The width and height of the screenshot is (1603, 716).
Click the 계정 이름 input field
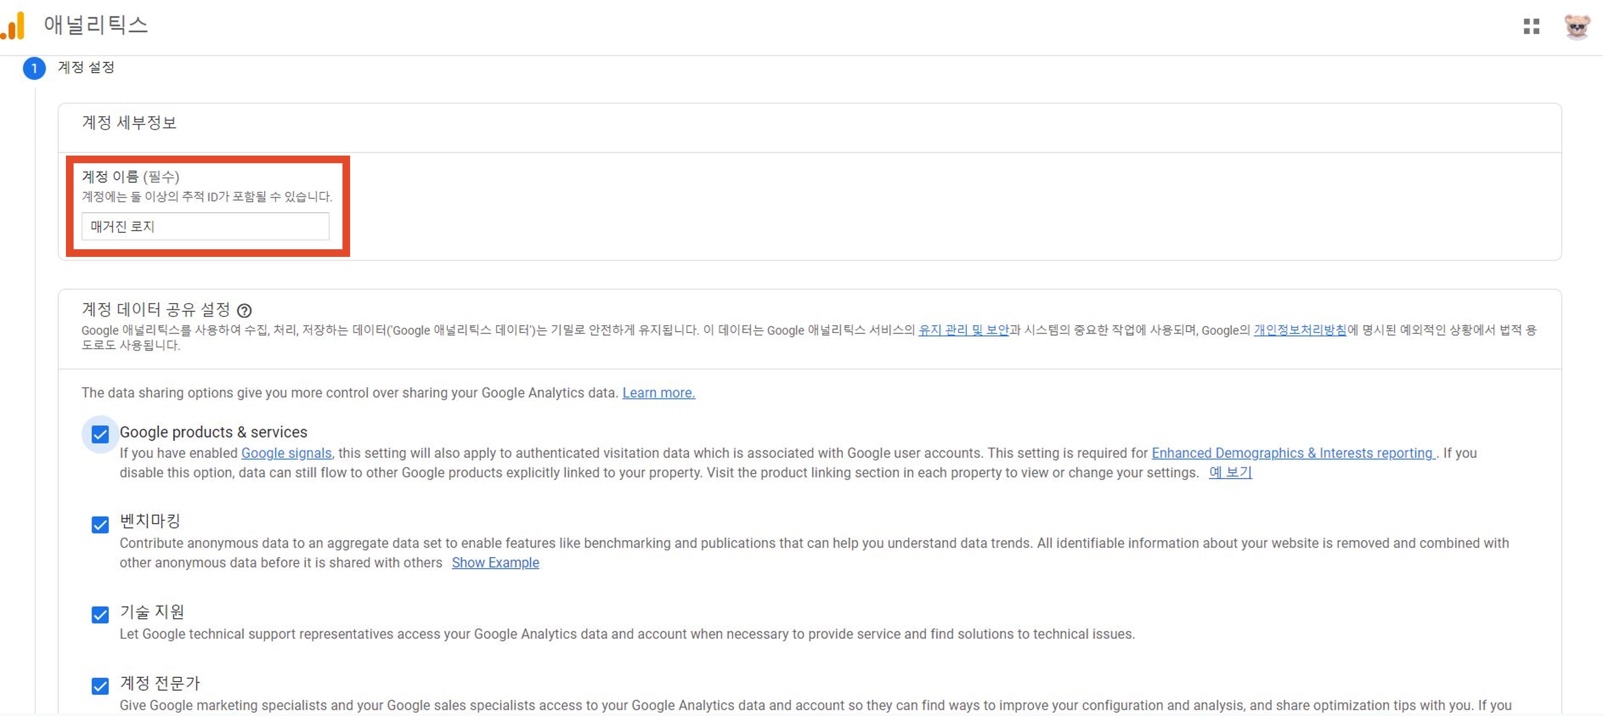[205, 226]
